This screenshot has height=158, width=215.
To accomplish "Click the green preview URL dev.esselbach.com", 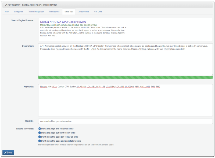I will click(x=69, y=25).
